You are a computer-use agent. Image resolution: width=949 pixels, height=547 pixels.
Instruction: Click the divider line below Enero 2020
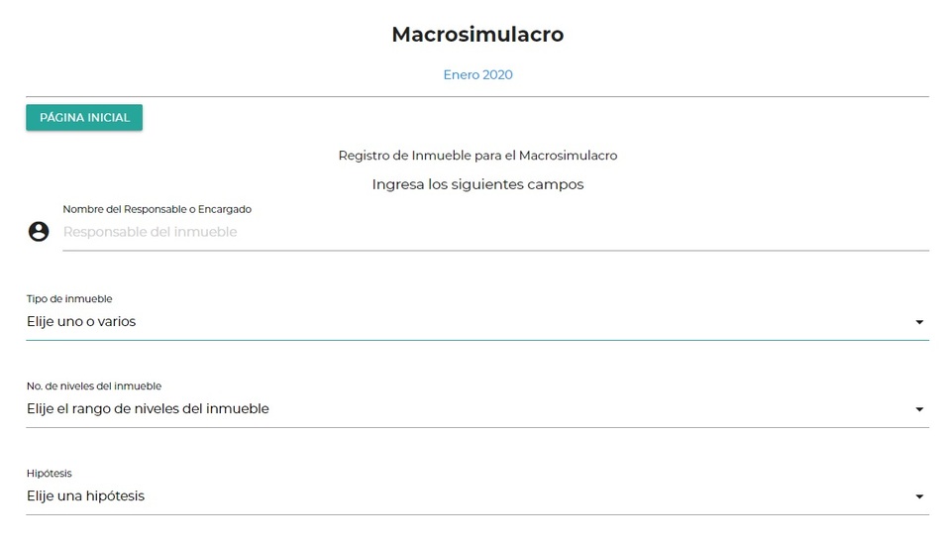477,96
